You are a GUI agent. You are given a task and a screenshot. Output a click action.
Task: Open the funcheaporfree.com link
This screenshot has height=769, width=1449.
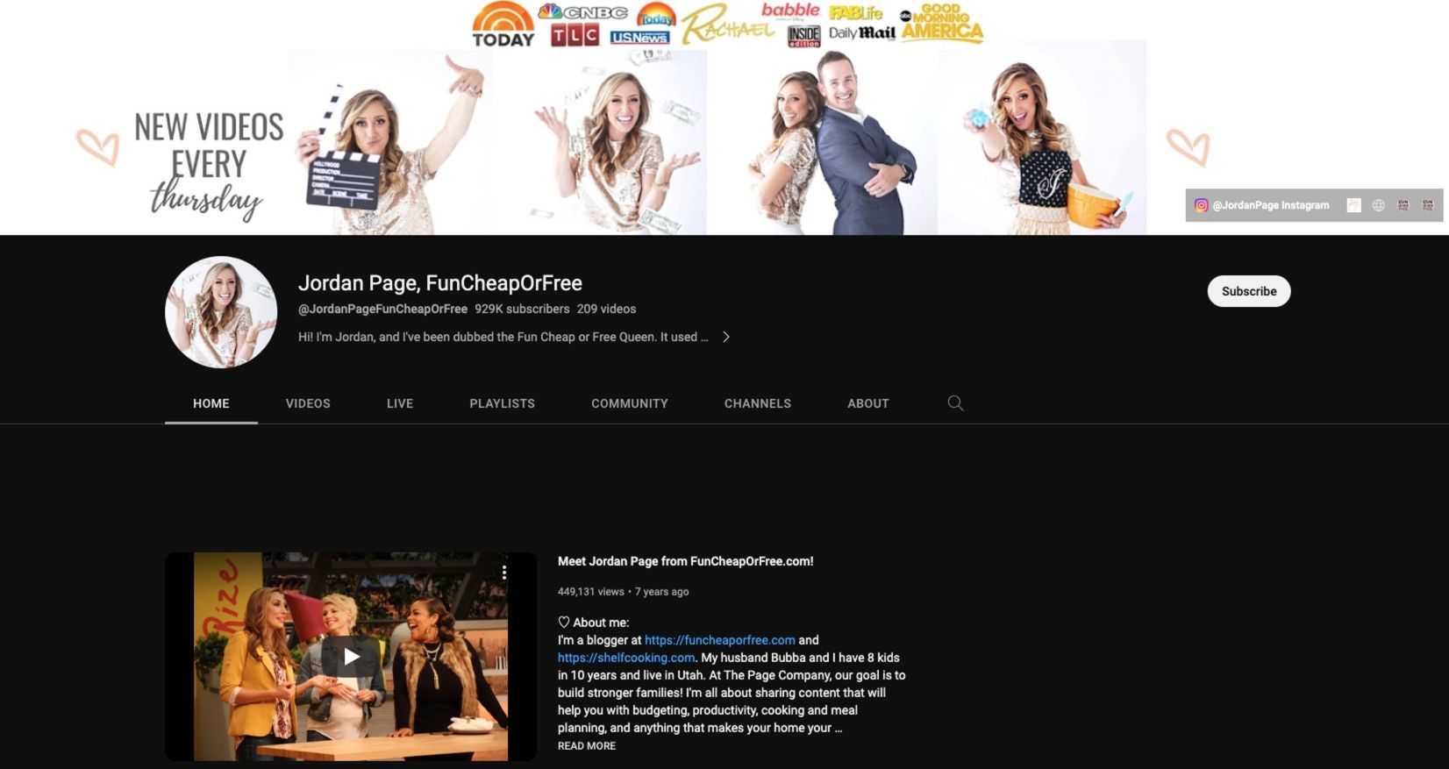pyautogui.click(x=719, y=640)
